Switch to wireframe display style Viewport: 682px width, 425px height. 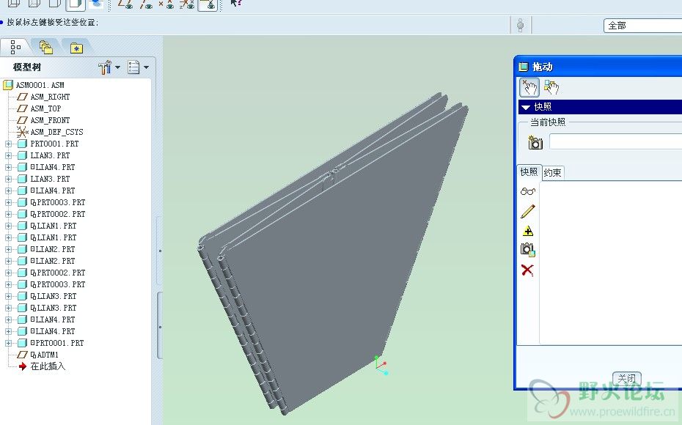pos(13,4)
